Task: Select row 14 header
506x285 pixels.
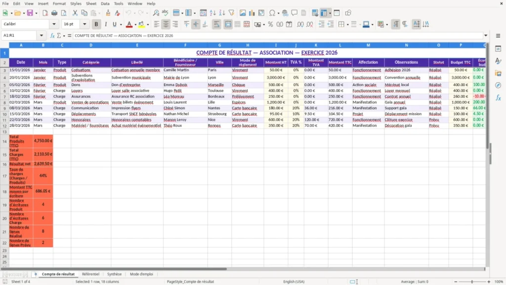Action: 4,141
